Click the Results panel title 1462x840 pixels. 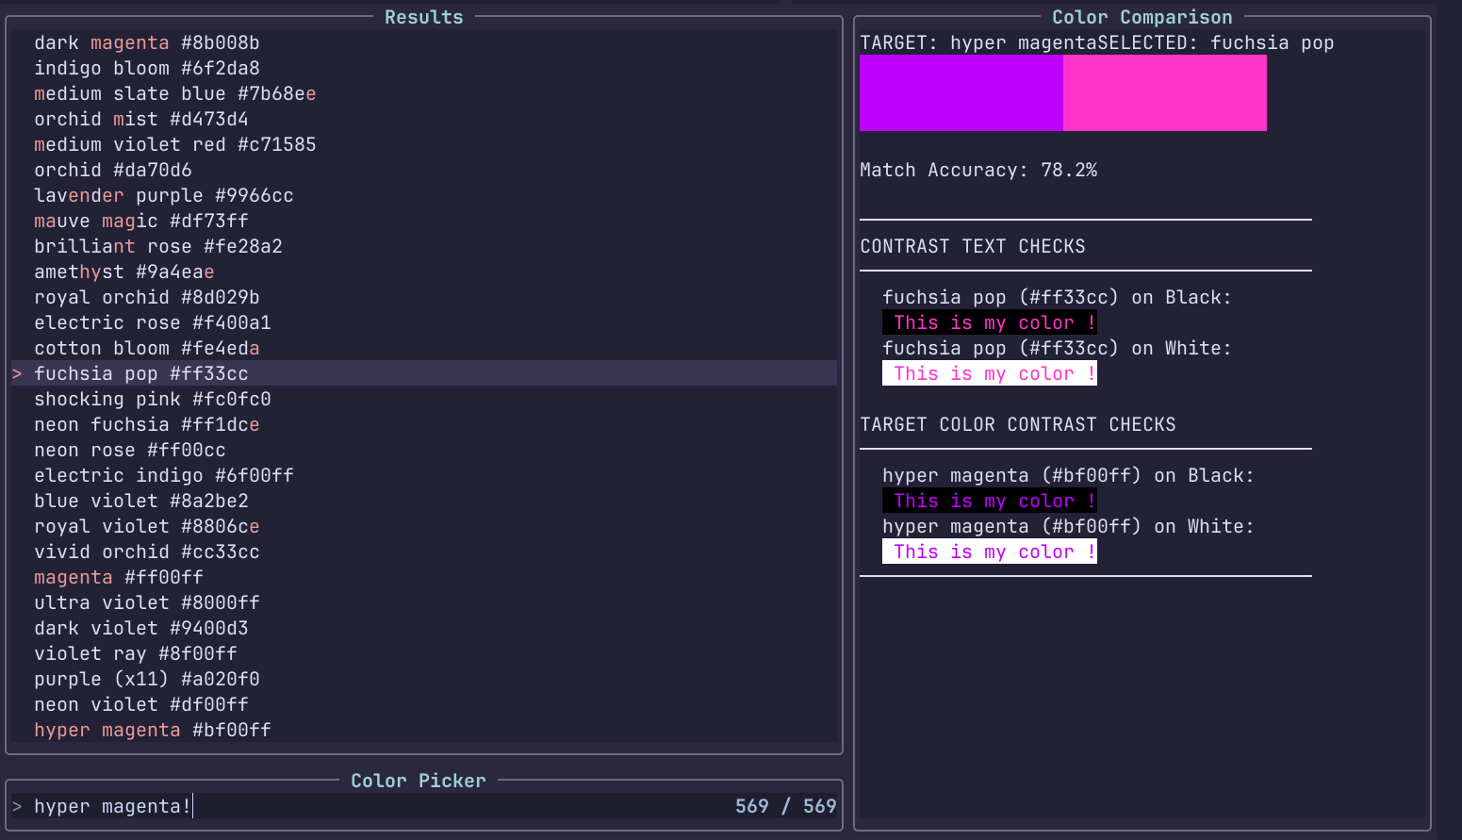(423, 16)
